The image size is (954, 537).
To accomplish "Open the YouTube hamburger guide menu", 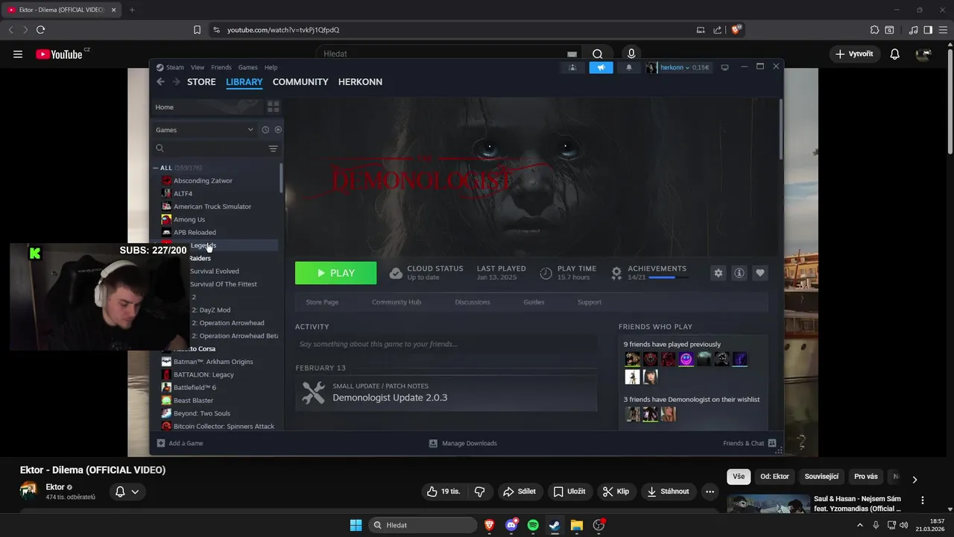I will point(18,54).
